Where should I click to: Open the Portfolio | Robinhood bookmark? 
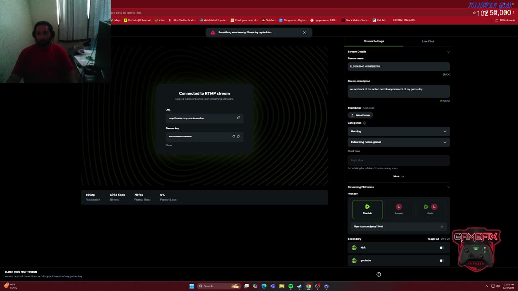point(138,20)
